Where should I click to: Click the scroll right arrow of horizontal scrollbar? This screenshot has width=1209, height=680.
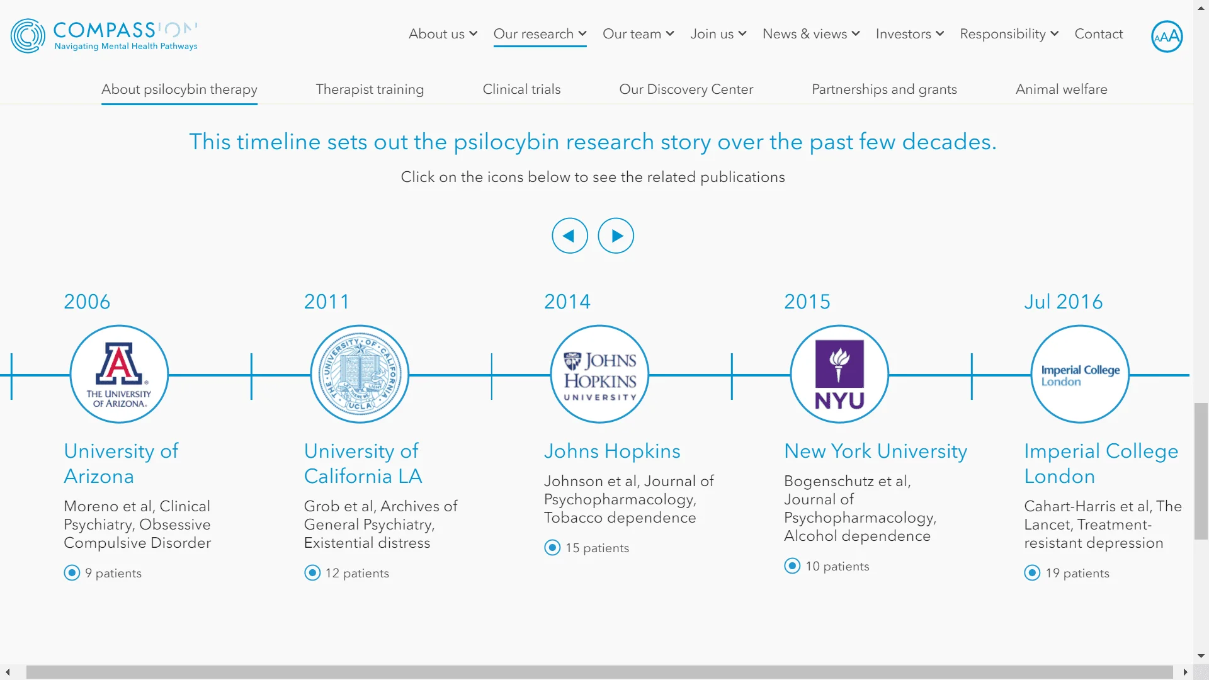pyautogui.click(x=1186, y=672)
